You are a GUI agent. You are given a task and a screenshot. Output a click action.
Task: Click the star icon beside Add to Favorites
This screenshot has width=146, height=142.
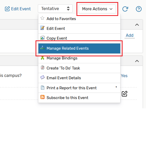coord(42,18)
